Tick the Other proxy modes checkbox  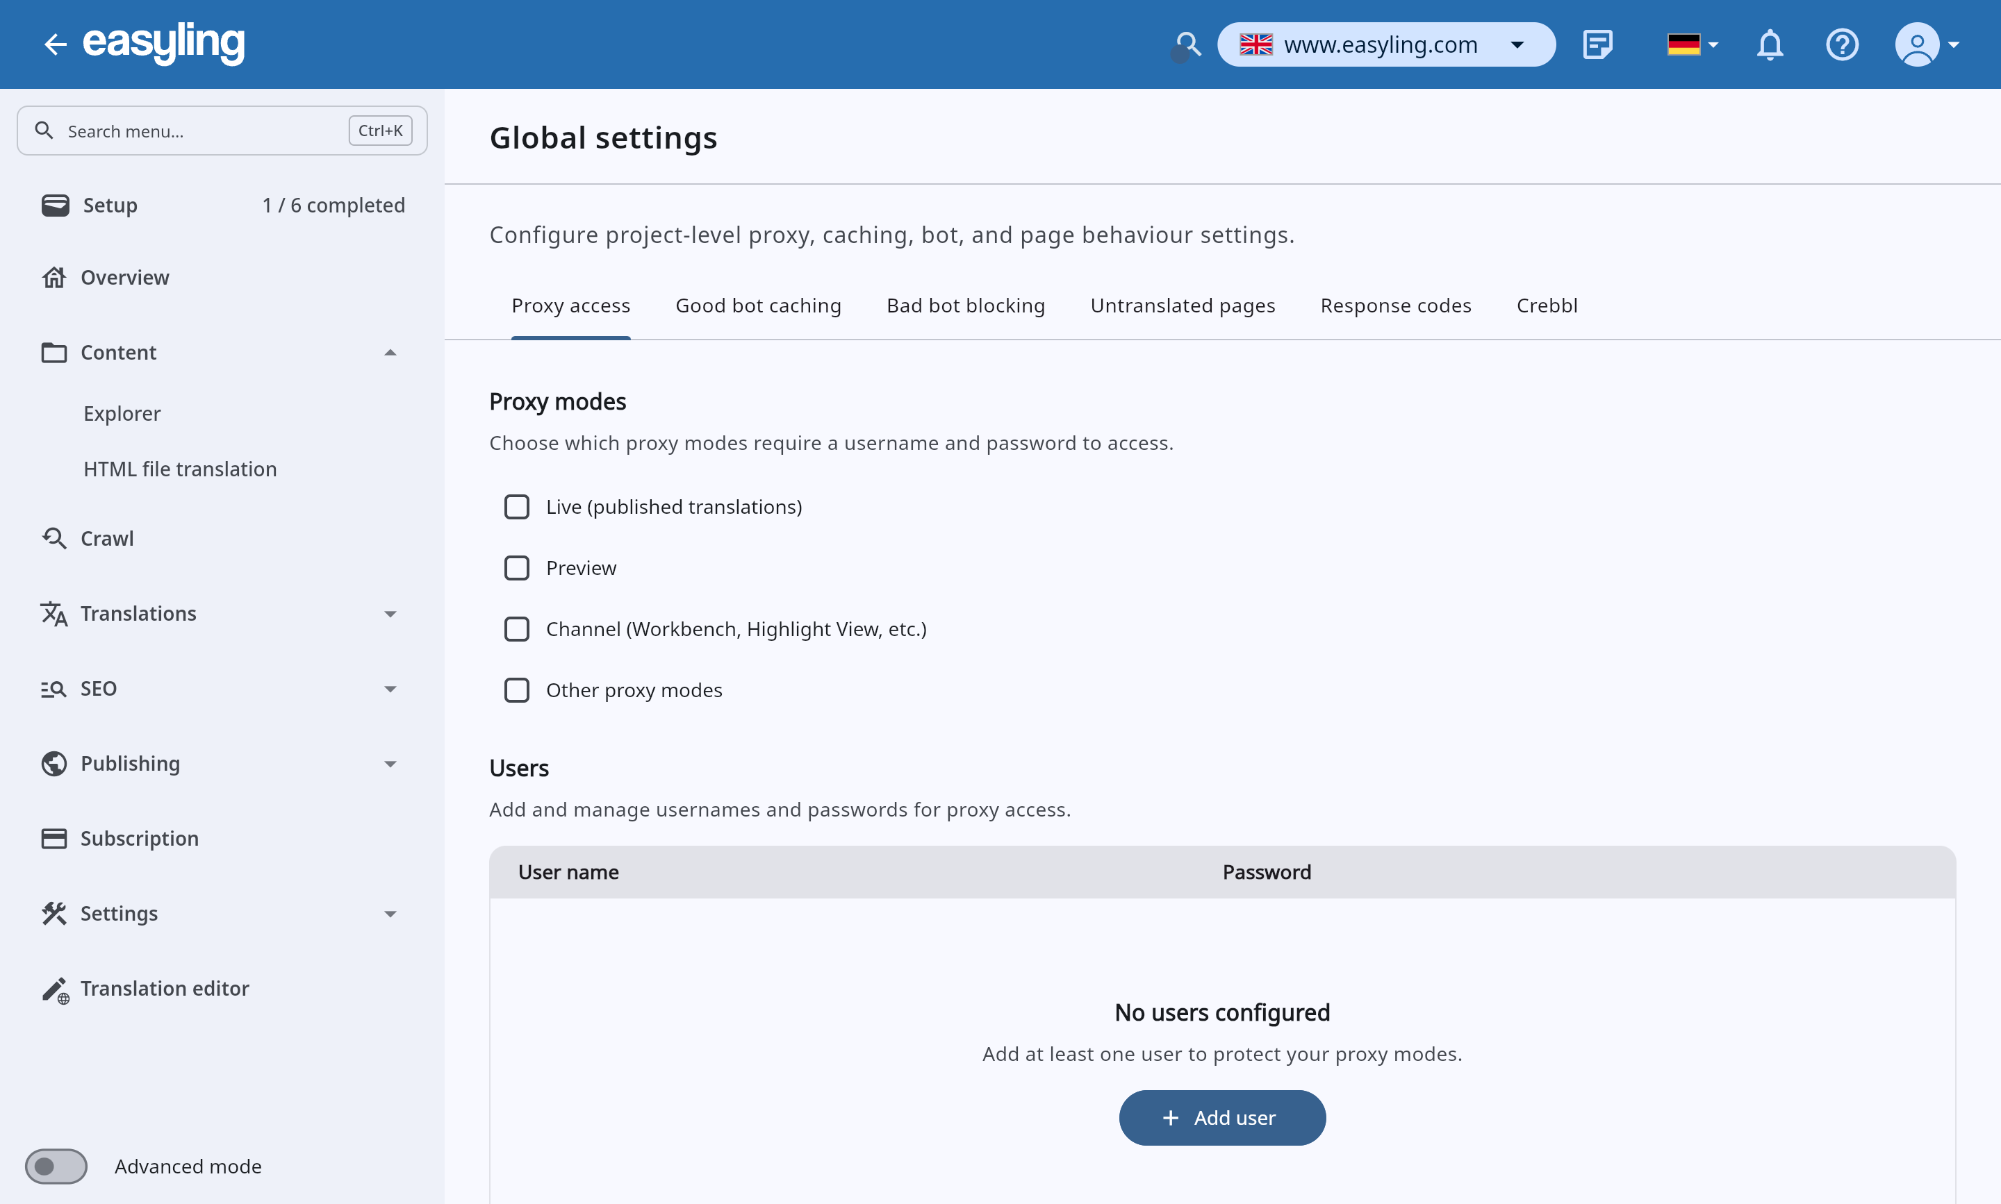(516, 689)
